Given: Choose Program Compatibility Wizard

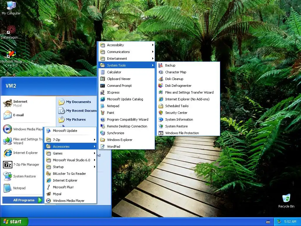Looking at the screenshot, I should click(127, 119).
